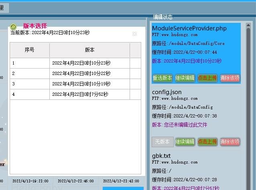The image size is (256, 190).
Task: Select the ModuleServiceProvider.php file entry title
Action: pos(189,28)
